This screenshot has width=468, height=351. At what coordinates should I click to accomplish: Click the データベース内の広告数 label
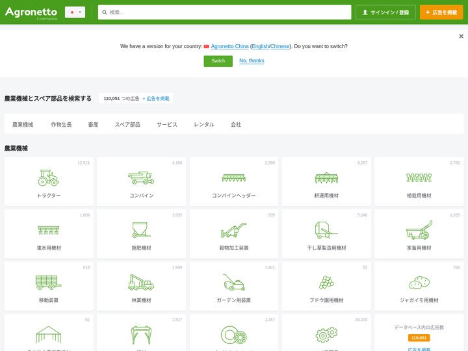[x=419, y=327]
